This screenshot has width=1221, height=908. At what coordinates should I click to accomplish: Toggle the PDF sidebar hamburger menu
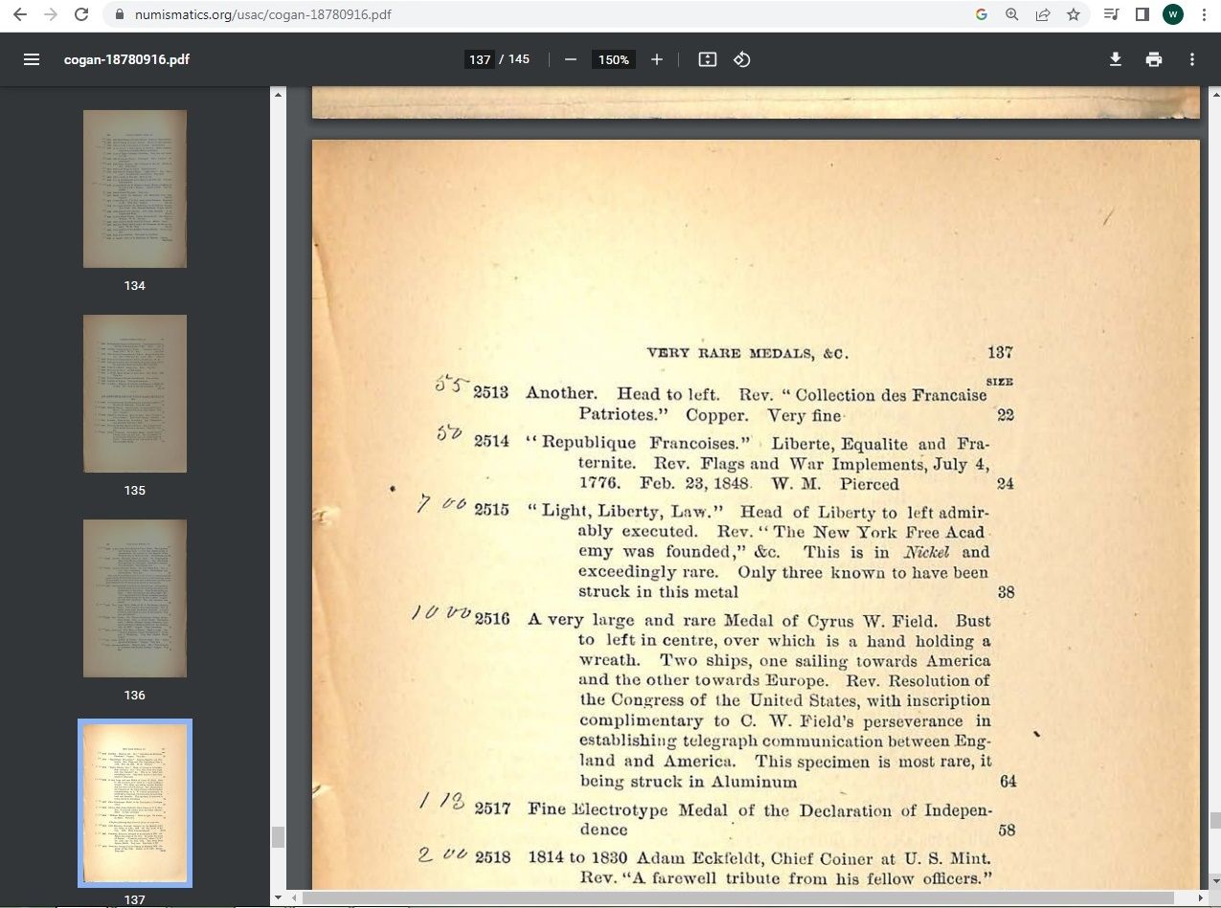tap(32, 59)
